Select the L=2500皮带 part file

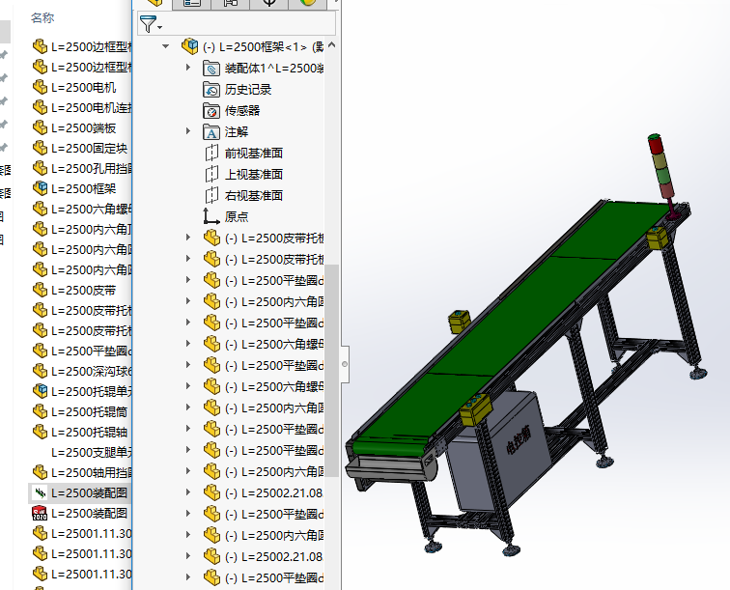point(74,290)
